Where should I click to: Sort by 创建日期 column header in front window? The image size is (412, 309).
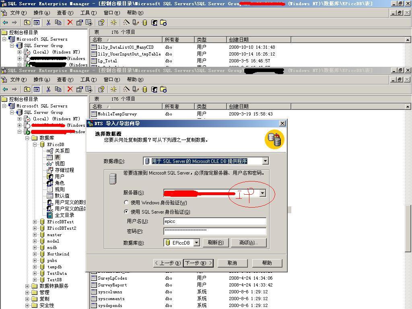(x=259, y=107)
